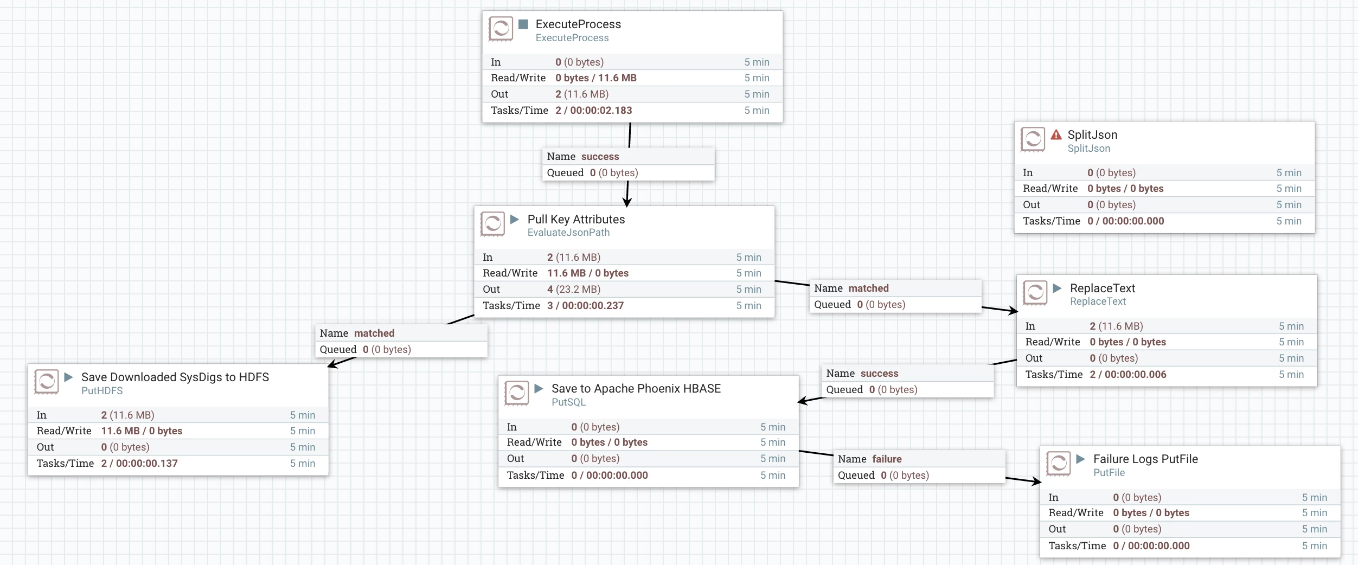Screen dimensions: 1358x565
Task: Click Tasks/Time value 2 / 00:00:00.137
Action: 139,464
